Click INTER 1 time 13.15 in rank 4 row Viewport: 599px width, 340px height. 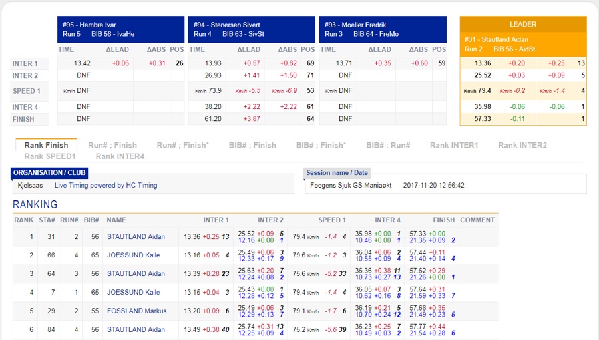click(192, 292)
